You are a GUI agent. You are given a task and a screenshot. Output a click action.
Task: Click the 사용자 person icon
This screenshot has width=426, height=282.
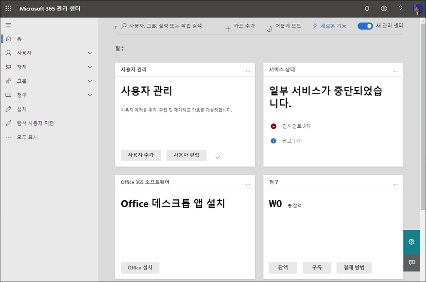[x=8, y=53]
